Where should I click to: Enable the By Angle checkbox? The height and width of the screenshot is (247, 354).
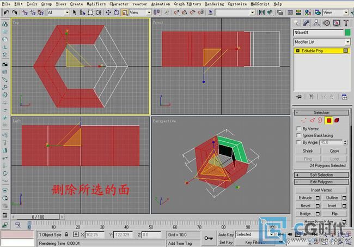point(298,142)
